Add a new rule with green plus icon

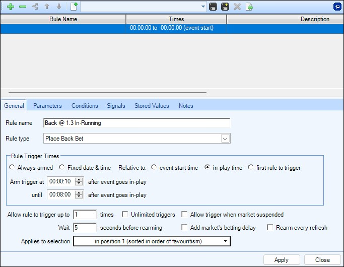(11, 7)
